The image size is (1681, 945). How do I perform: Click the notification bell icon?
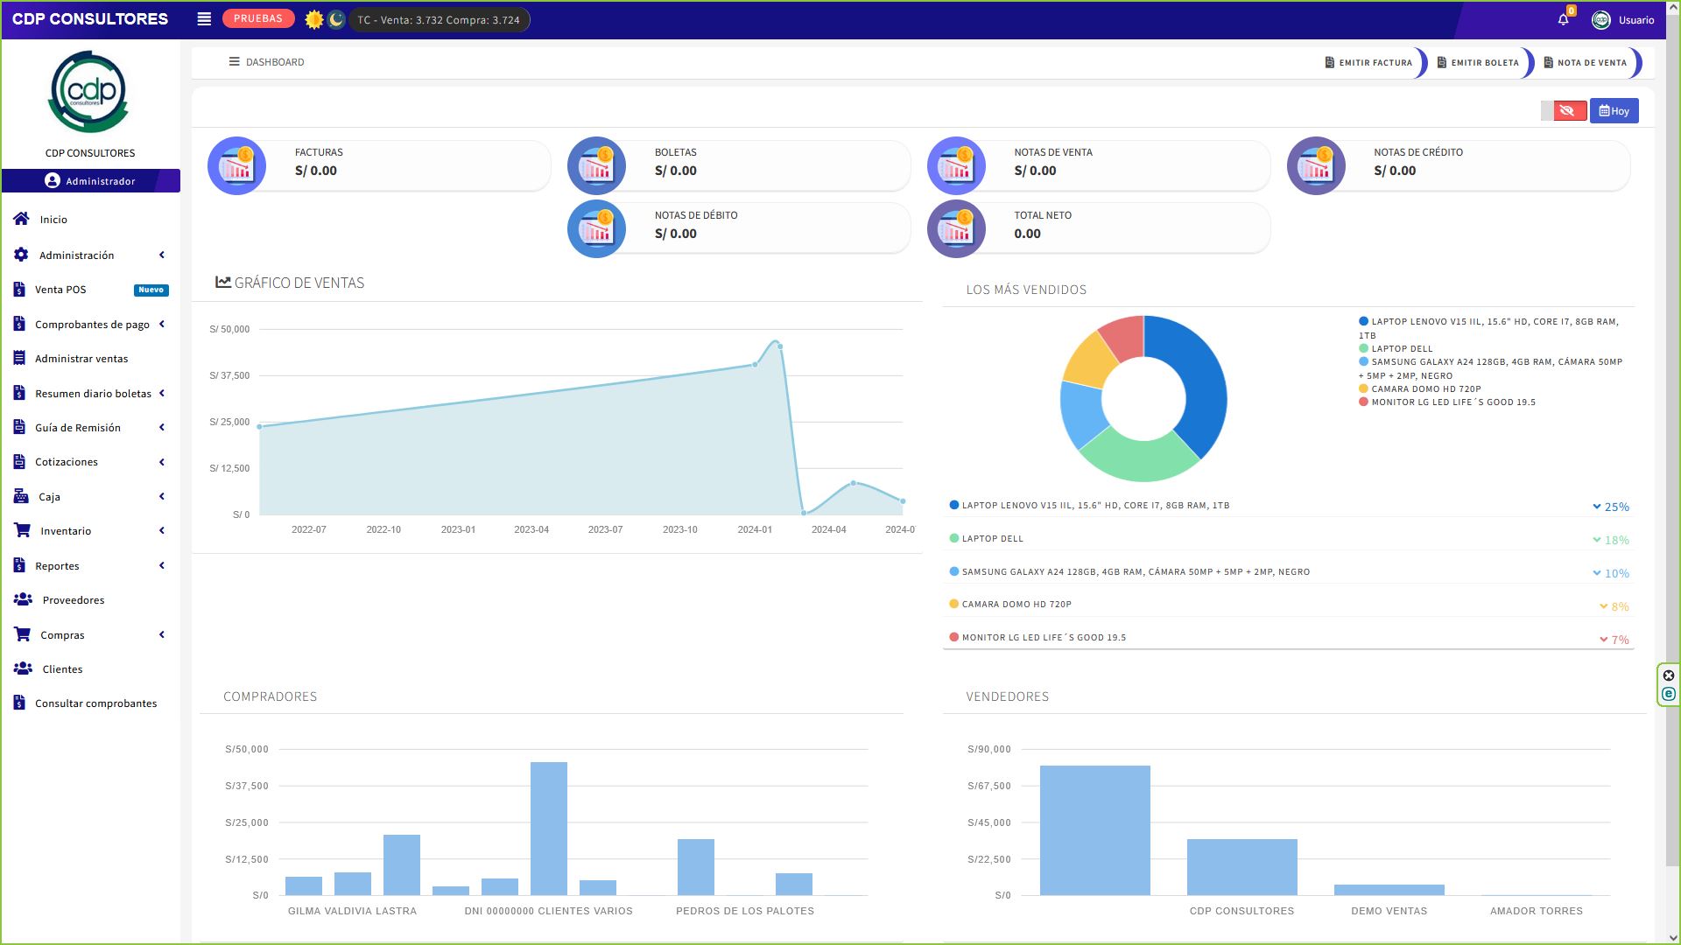(1562, 18)
